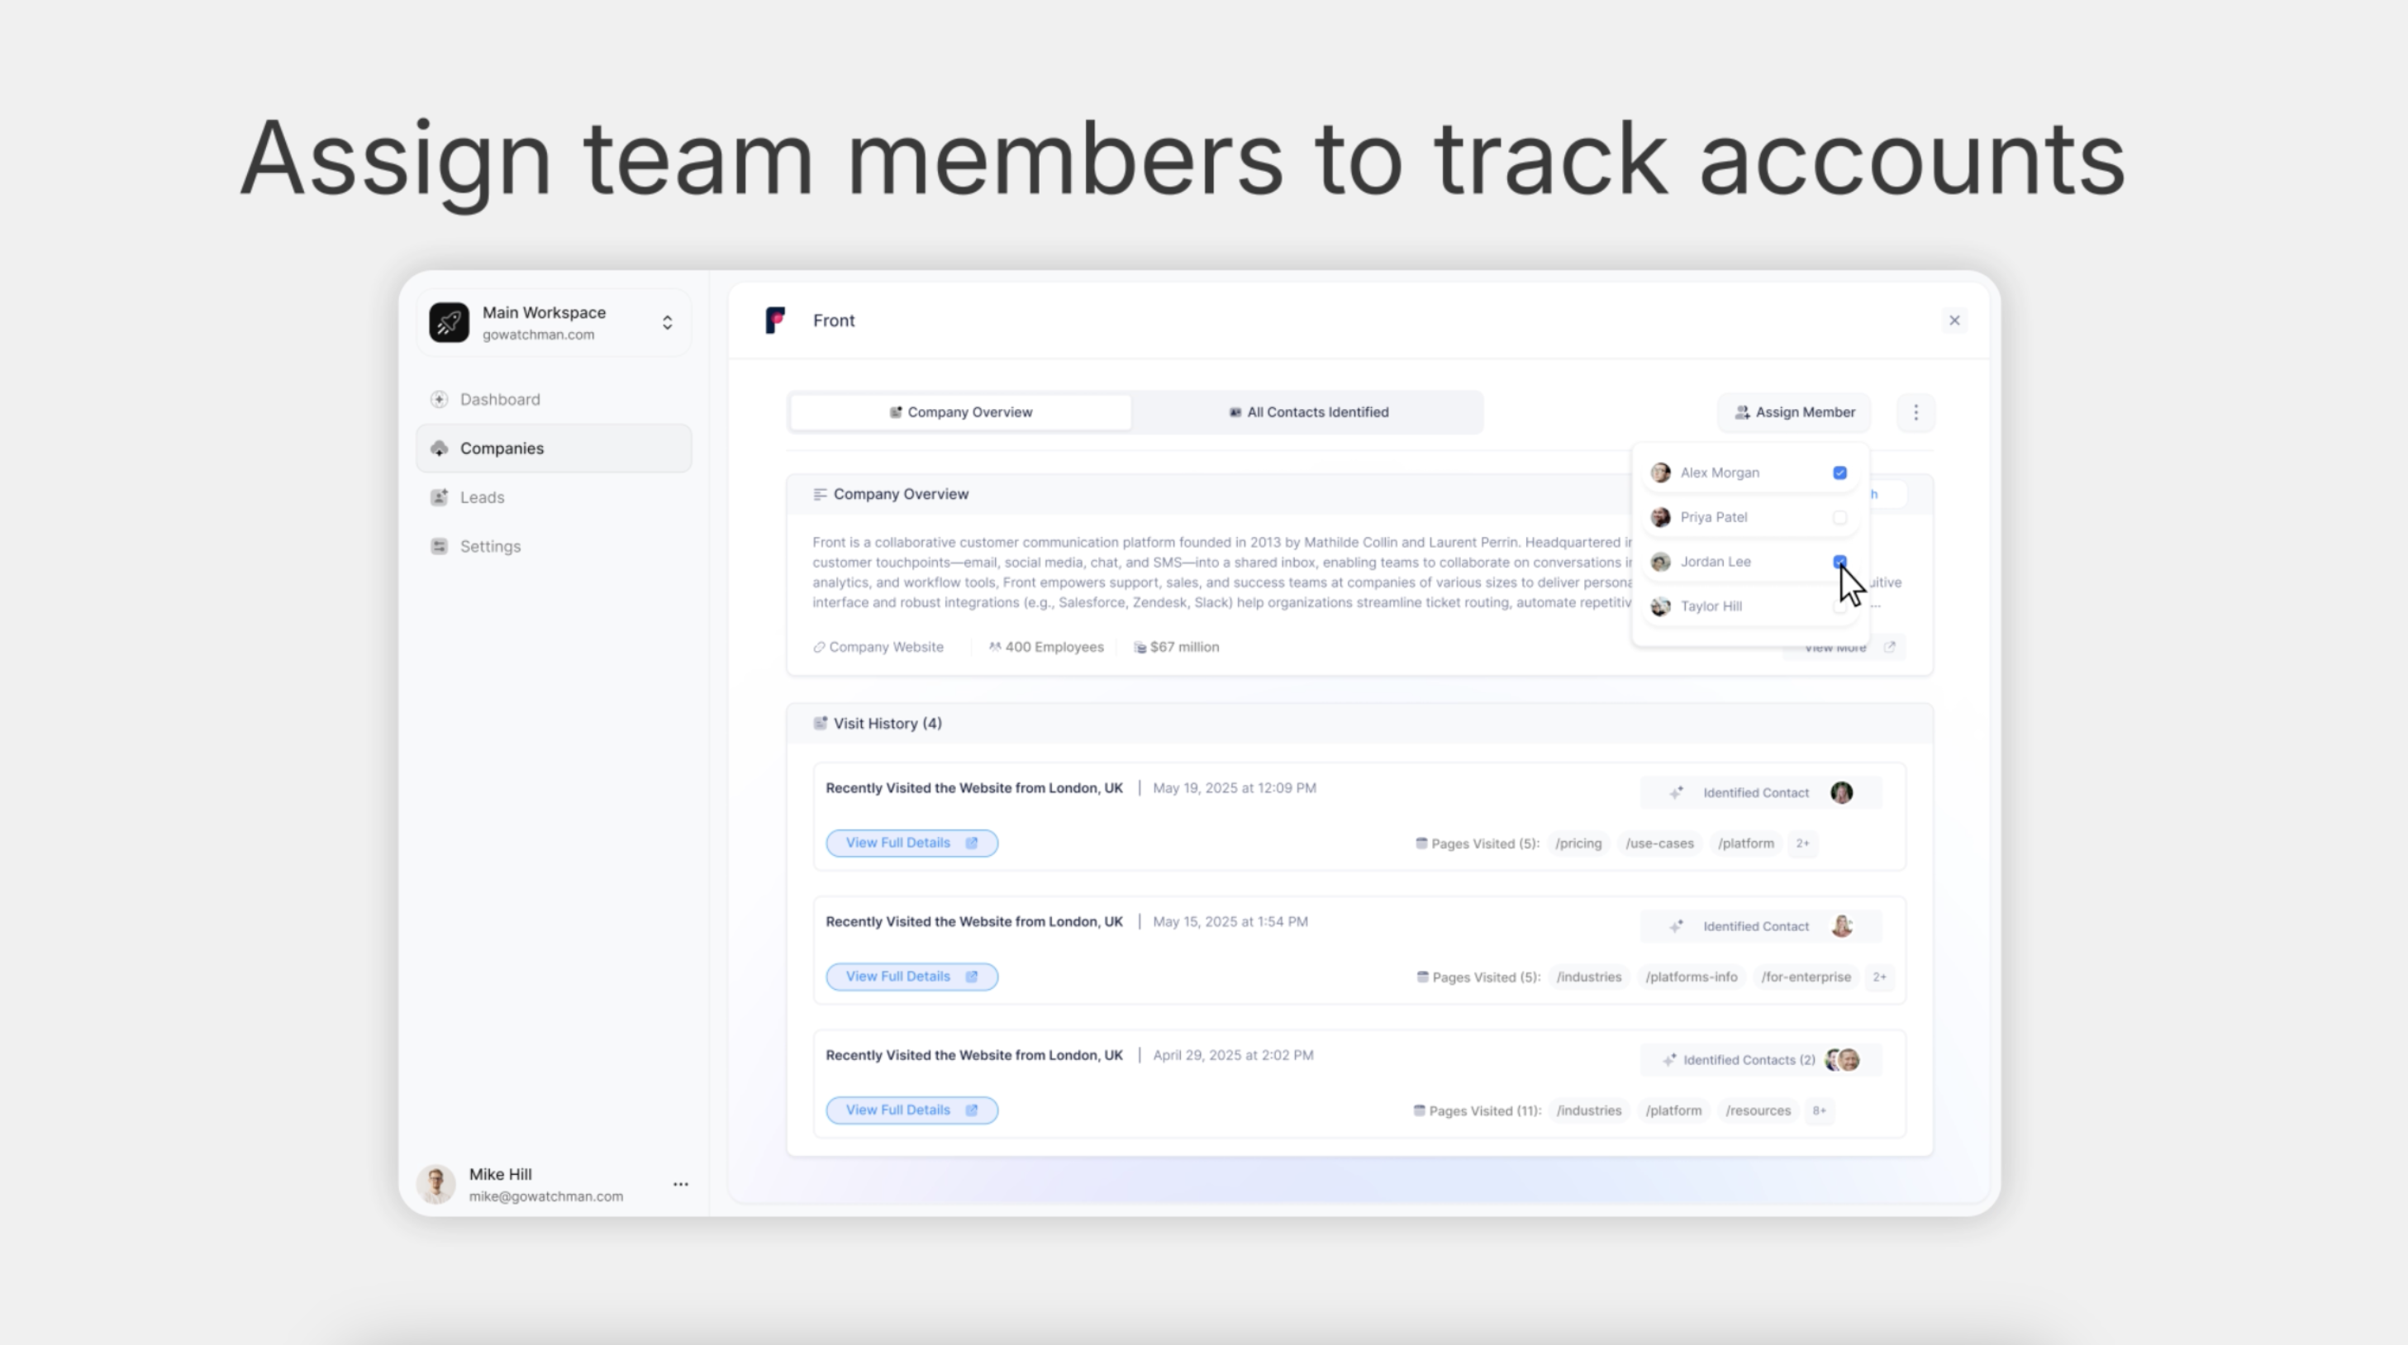Click the /platforms-info page tag
This screenshot has height=1345, width=2408.
click(1691, 977)
